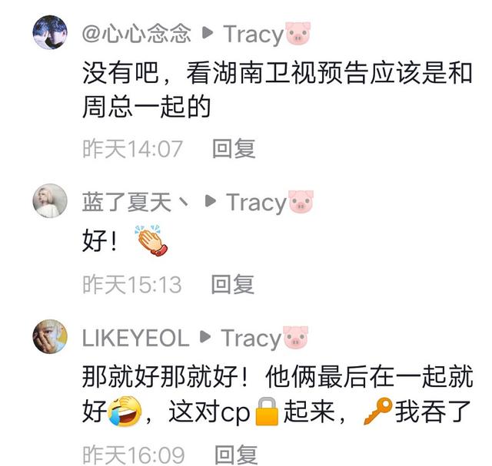Screen dimensions: 492x466
Task: Open avatar of user @心心念念
Action: (50, 32)
